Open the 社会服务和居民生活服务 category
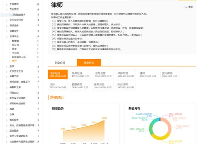 [22, 142]
